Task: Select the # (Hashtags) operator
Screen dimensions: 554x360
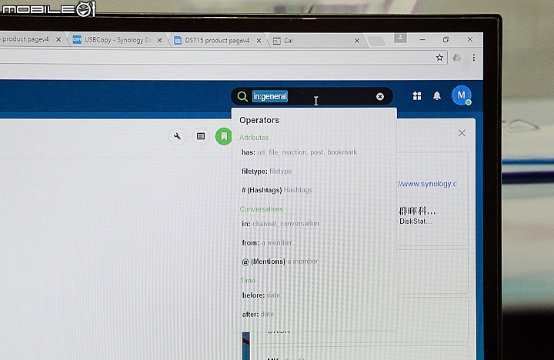Action: click(x=277, y=190)
